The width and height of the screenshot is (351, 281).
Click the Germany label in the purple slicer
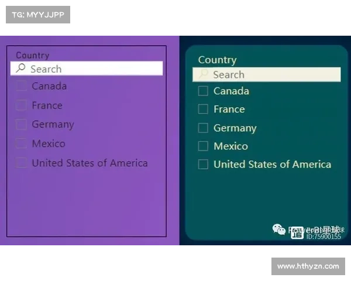coord(53,124)
